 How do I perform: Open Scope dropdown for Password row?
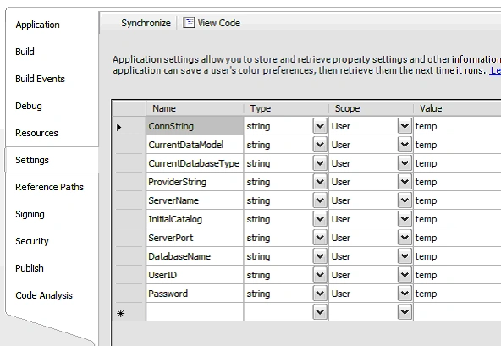(x=405, y=294)
